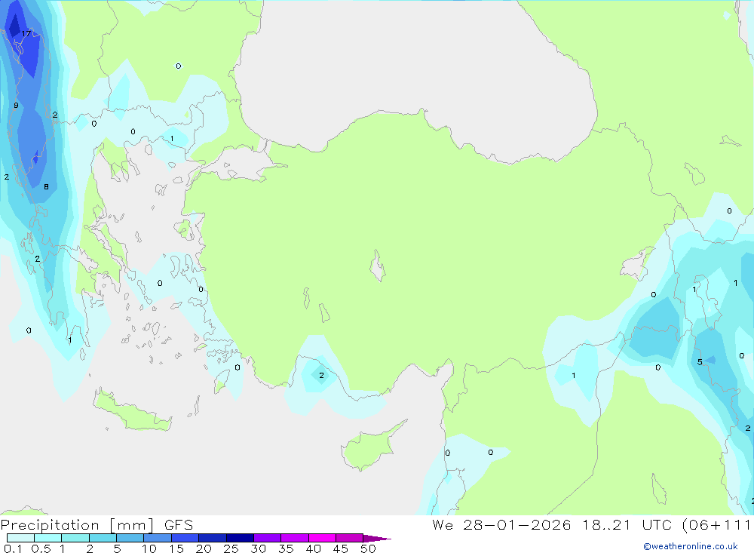Click the 0.5–1 mm legend color swatch
Screen dimensions: 754x553
click(x=48, y=538)
